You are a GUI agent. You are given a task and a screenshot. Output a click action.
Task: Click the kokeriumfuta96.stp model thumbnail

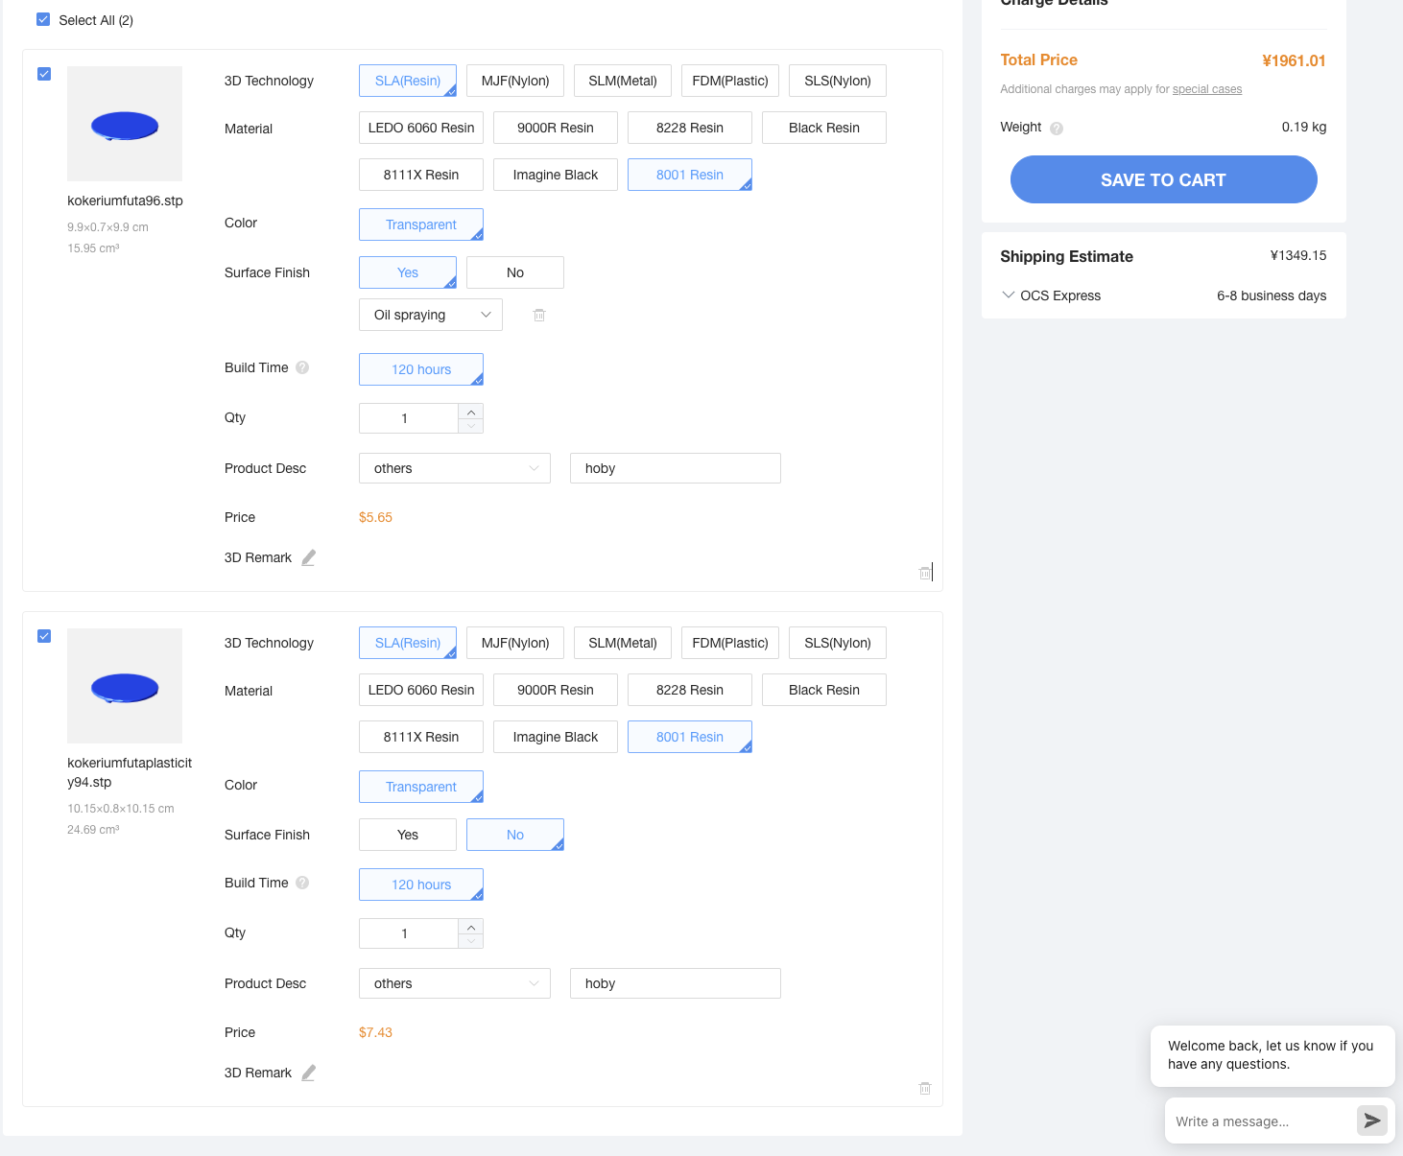coord(125,124)
